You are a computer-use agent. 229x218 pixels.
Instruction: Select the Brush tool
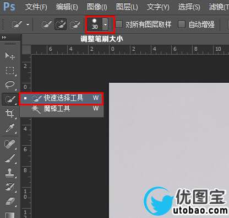[x=10, y=158]
